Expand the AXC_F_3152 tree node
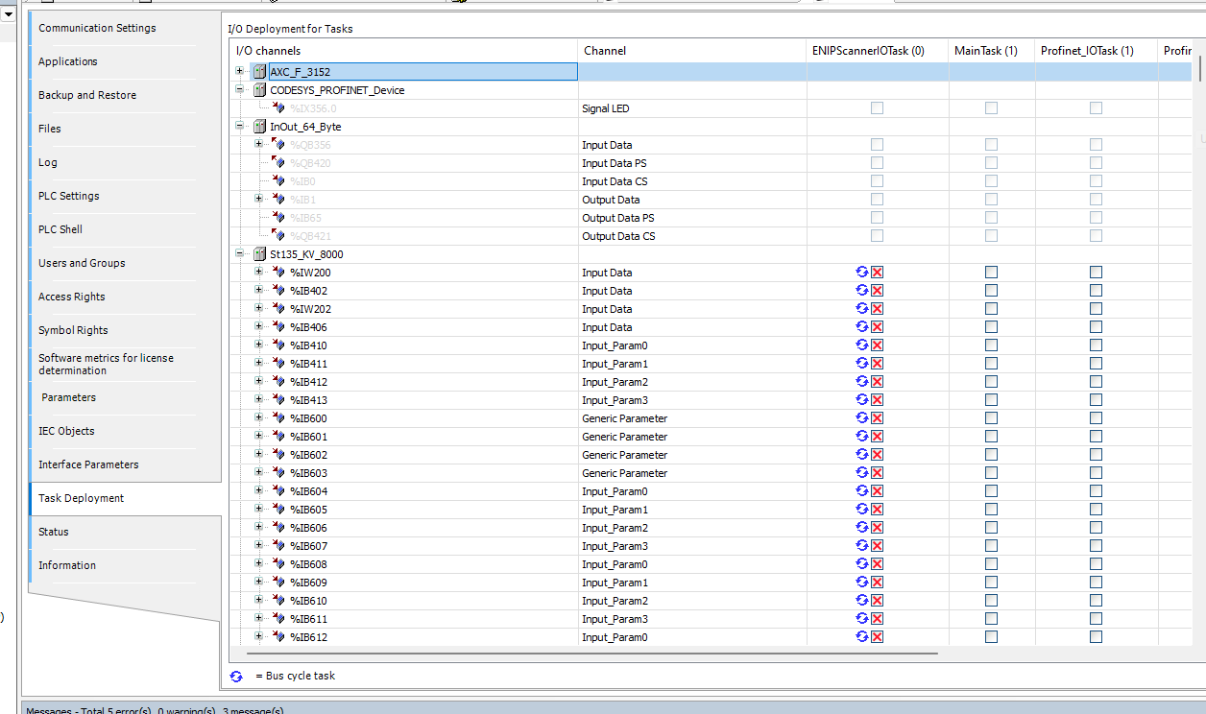 click(239, 71)
